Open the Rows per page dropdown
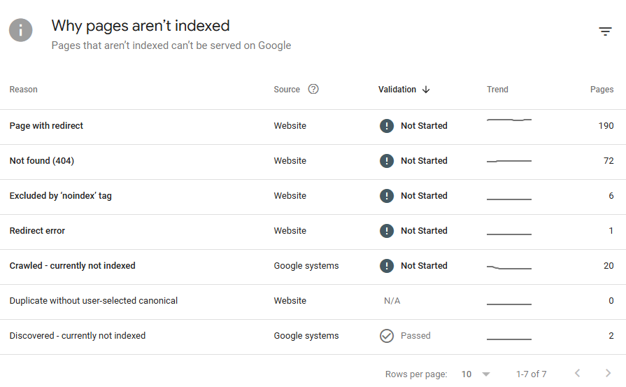 476,374
